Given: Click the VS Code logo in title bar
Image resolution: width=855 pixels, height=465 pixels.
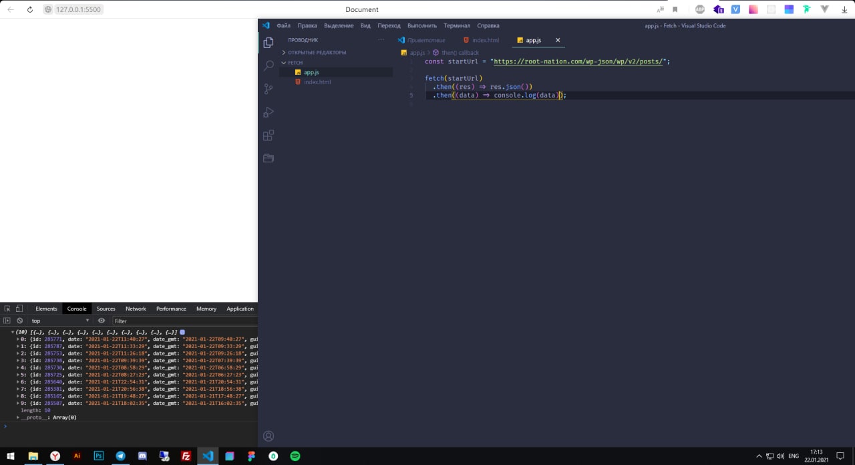Looking at the screenshot, I should pyautogui.click(x=266, y=25).
